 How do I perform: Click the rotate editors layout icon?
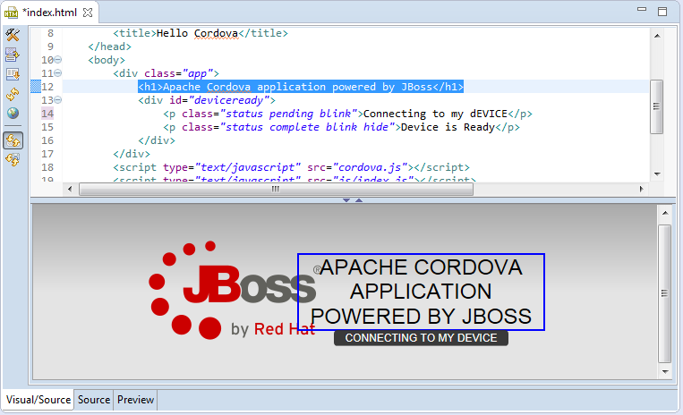point(13,55)
